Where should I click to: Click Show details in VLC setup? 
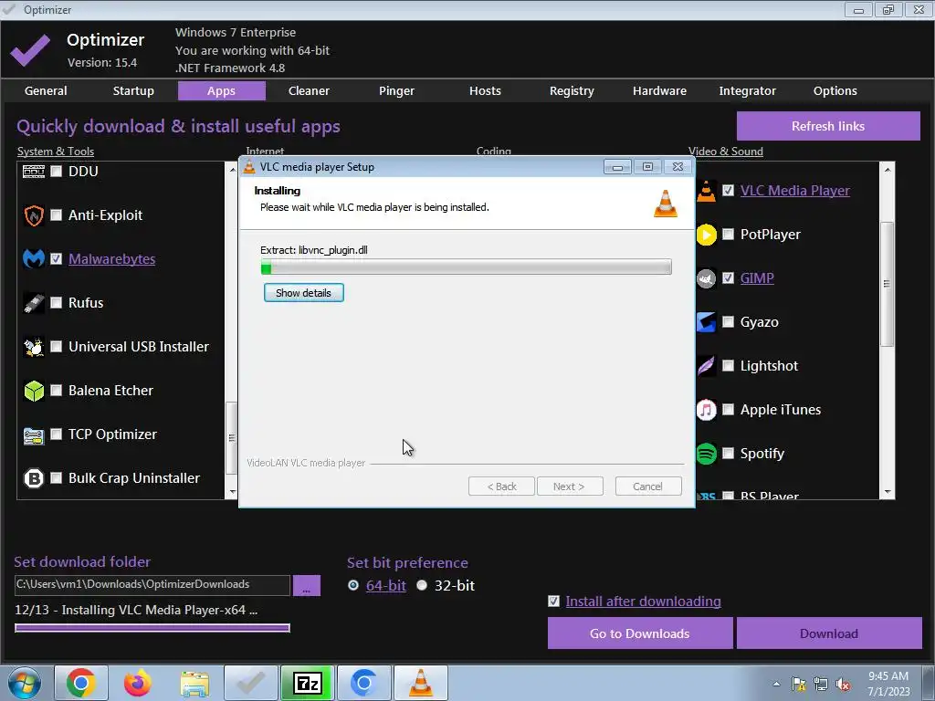[303, 293]
